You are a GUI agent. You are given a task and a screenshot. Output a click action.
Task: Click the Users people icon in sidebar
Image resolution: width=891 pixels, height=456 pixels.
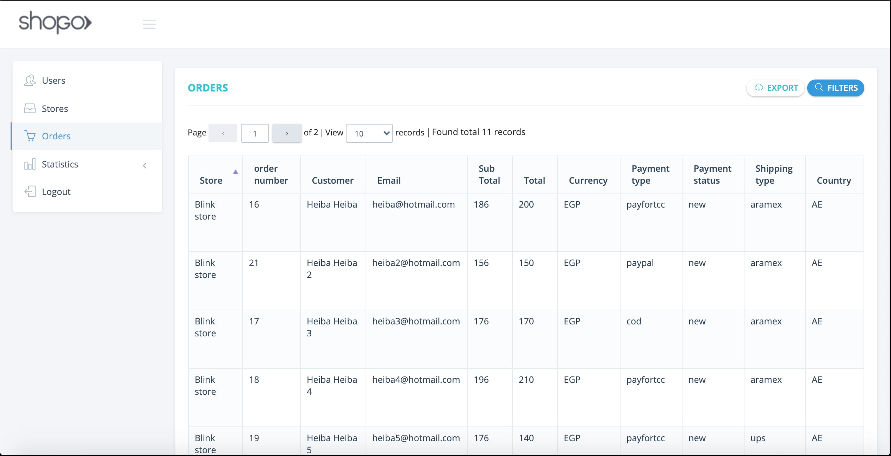30,81
